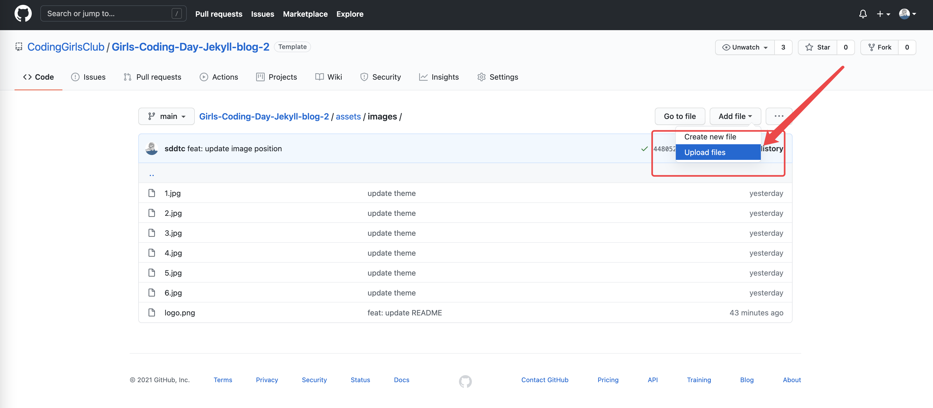The image size is (933, 408).
Task: Focus the Search or jump to field
Action: coord(109,14)
